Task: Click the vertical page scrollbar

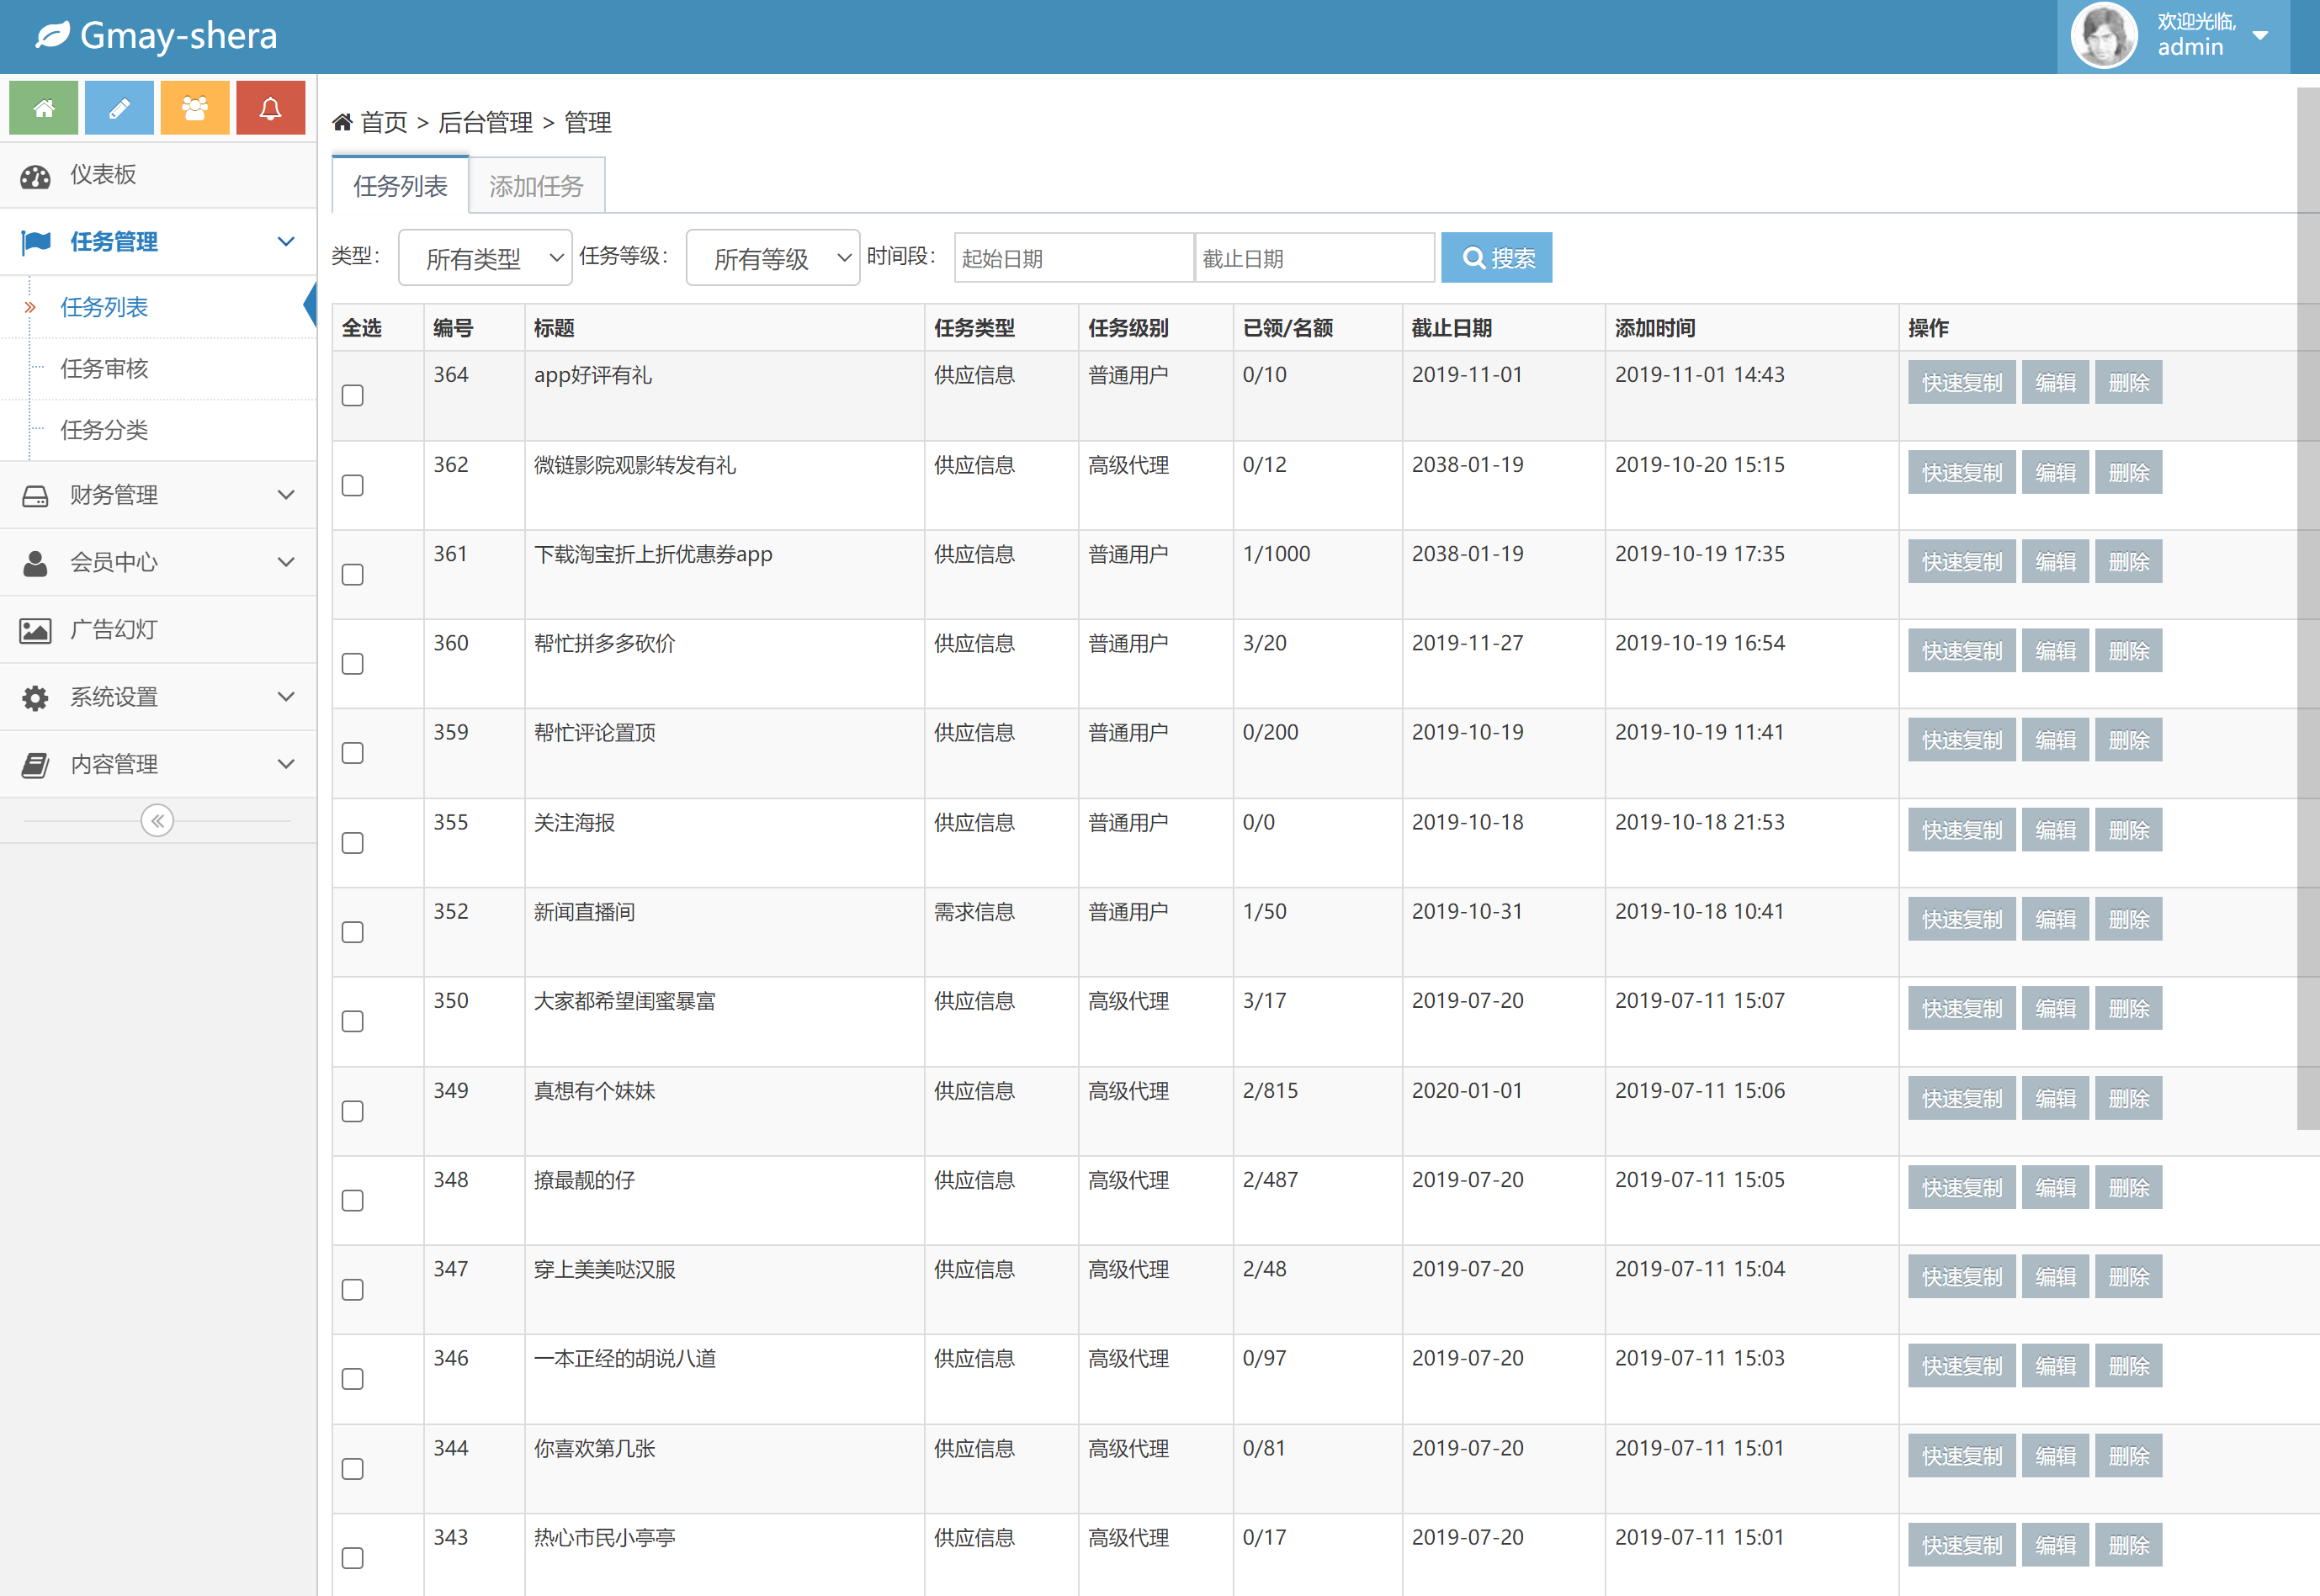Action: 2308,608
